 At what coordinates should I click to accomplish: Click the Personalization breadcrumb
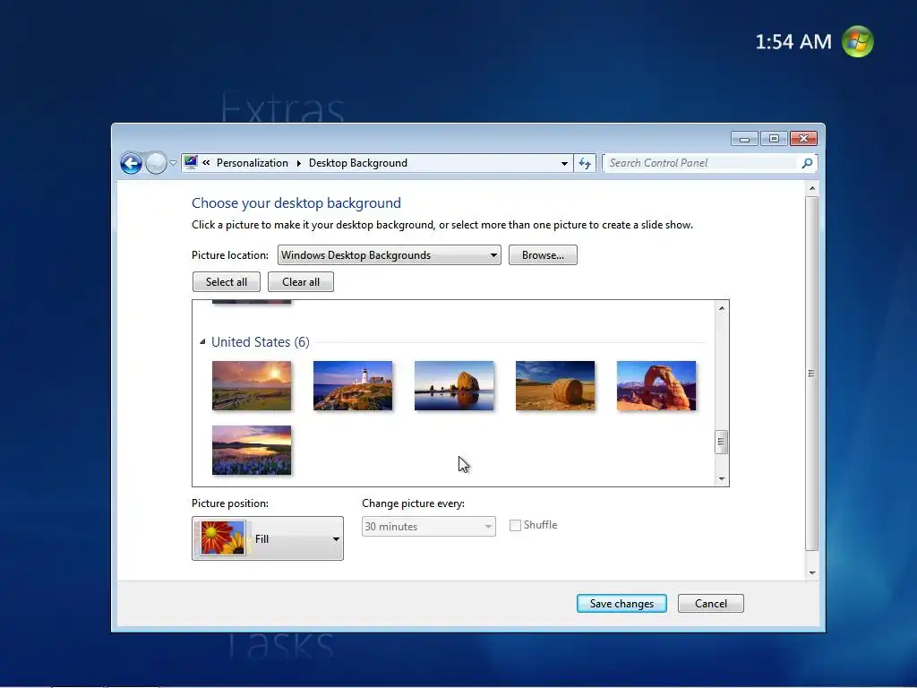click(x=252, y=163)
